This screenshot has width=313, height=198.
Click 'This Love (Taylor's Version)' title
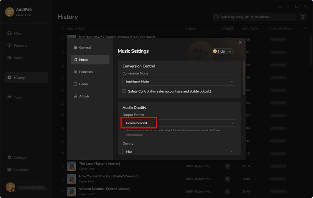pyautogui.click(x=100, y=164)
